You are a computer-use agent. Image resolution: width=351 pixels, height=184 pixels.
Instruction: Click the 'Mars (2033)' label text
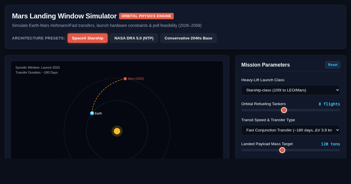[x=136, y=79]
